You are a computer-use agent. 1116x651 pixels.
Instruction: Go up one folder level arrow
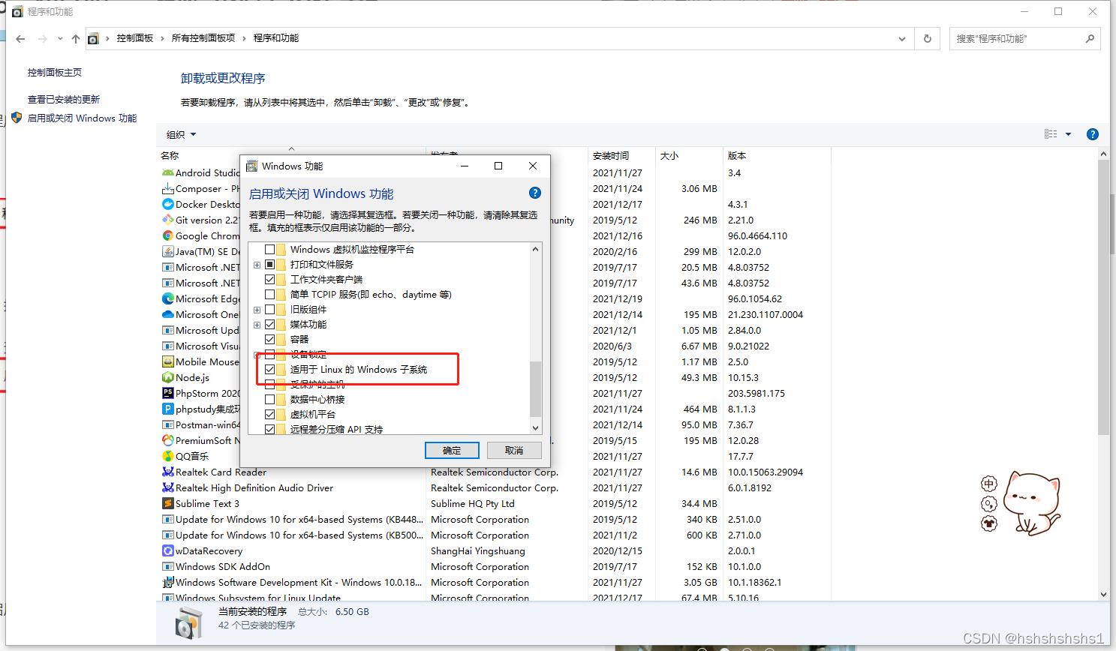(76, 39)
